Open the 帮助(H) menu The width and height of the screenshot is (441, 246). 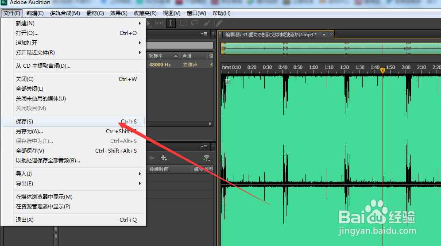222,13
